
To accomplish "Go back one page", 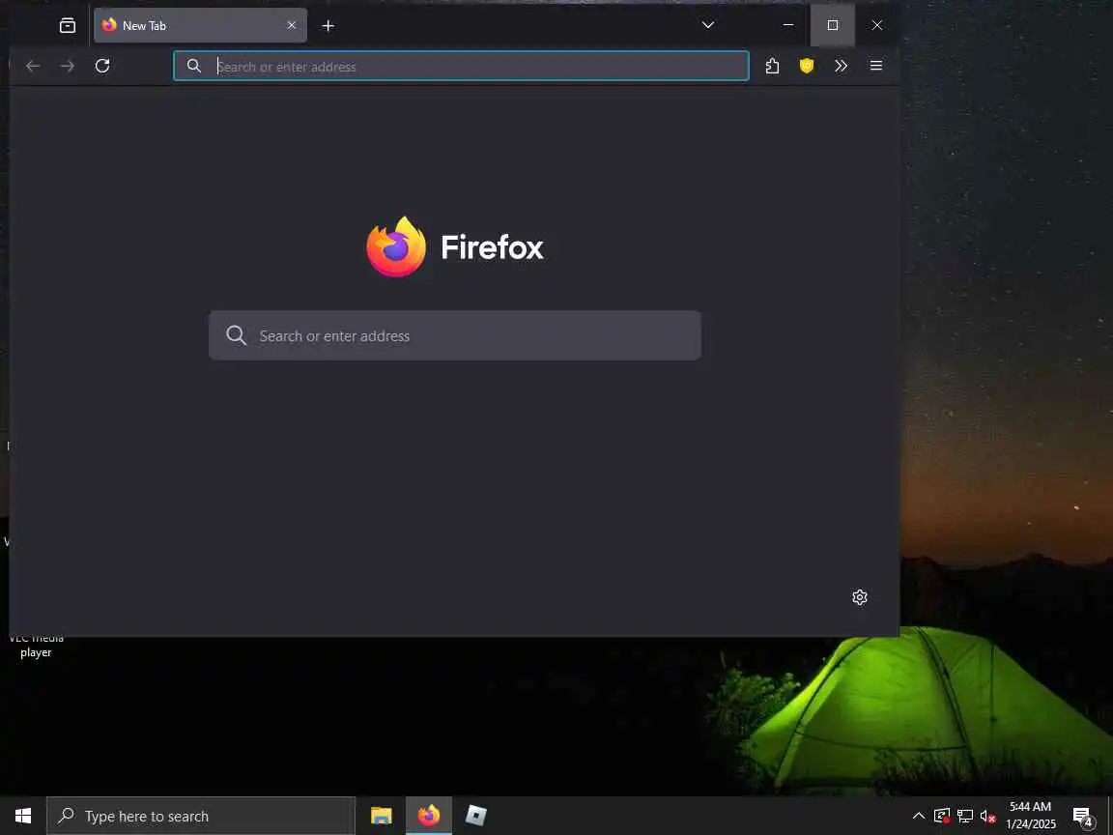I will [33, 66].
